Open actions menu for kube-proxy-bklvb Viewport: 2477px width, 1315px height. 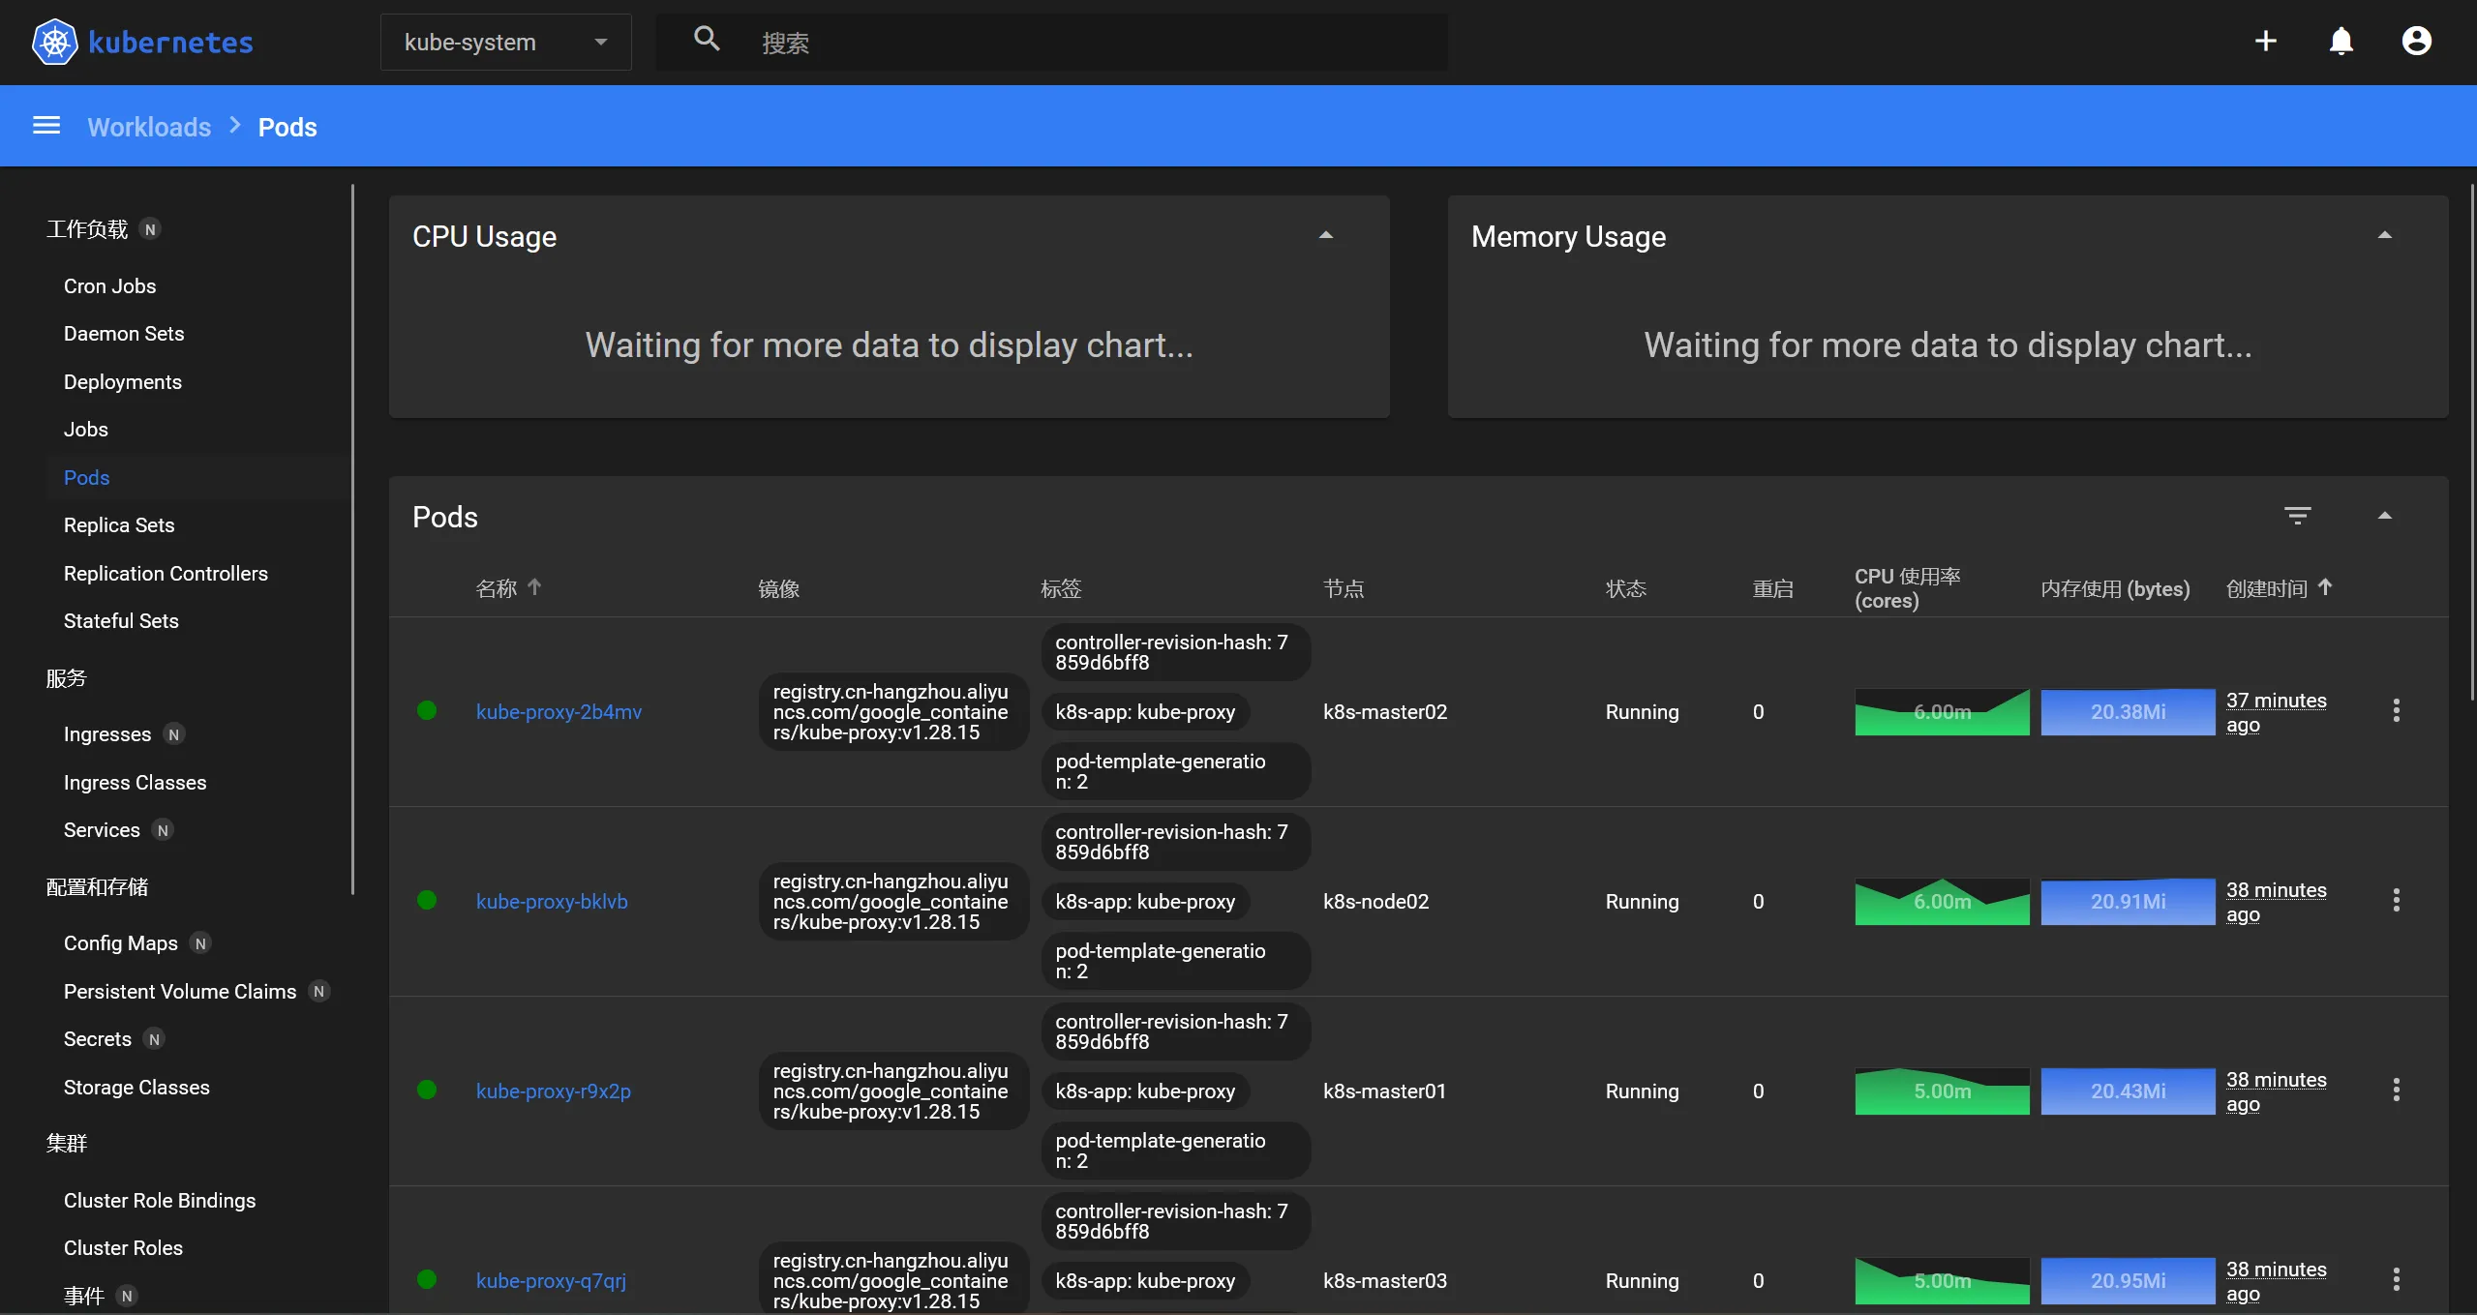pos(2397,901)
